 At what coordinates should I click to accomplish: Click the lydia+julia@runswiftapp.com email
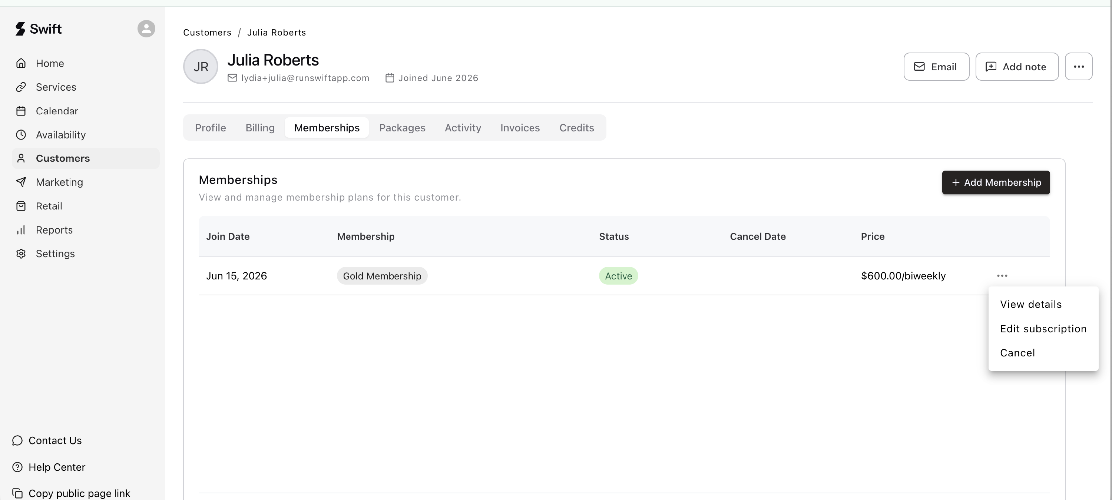pyautogui.click(x=305, y=78)
